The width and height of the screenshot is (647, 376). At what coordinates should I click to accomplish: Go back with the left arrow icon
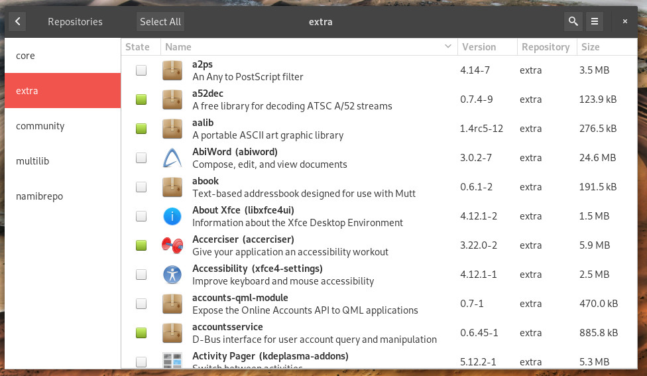click(17, 21)
